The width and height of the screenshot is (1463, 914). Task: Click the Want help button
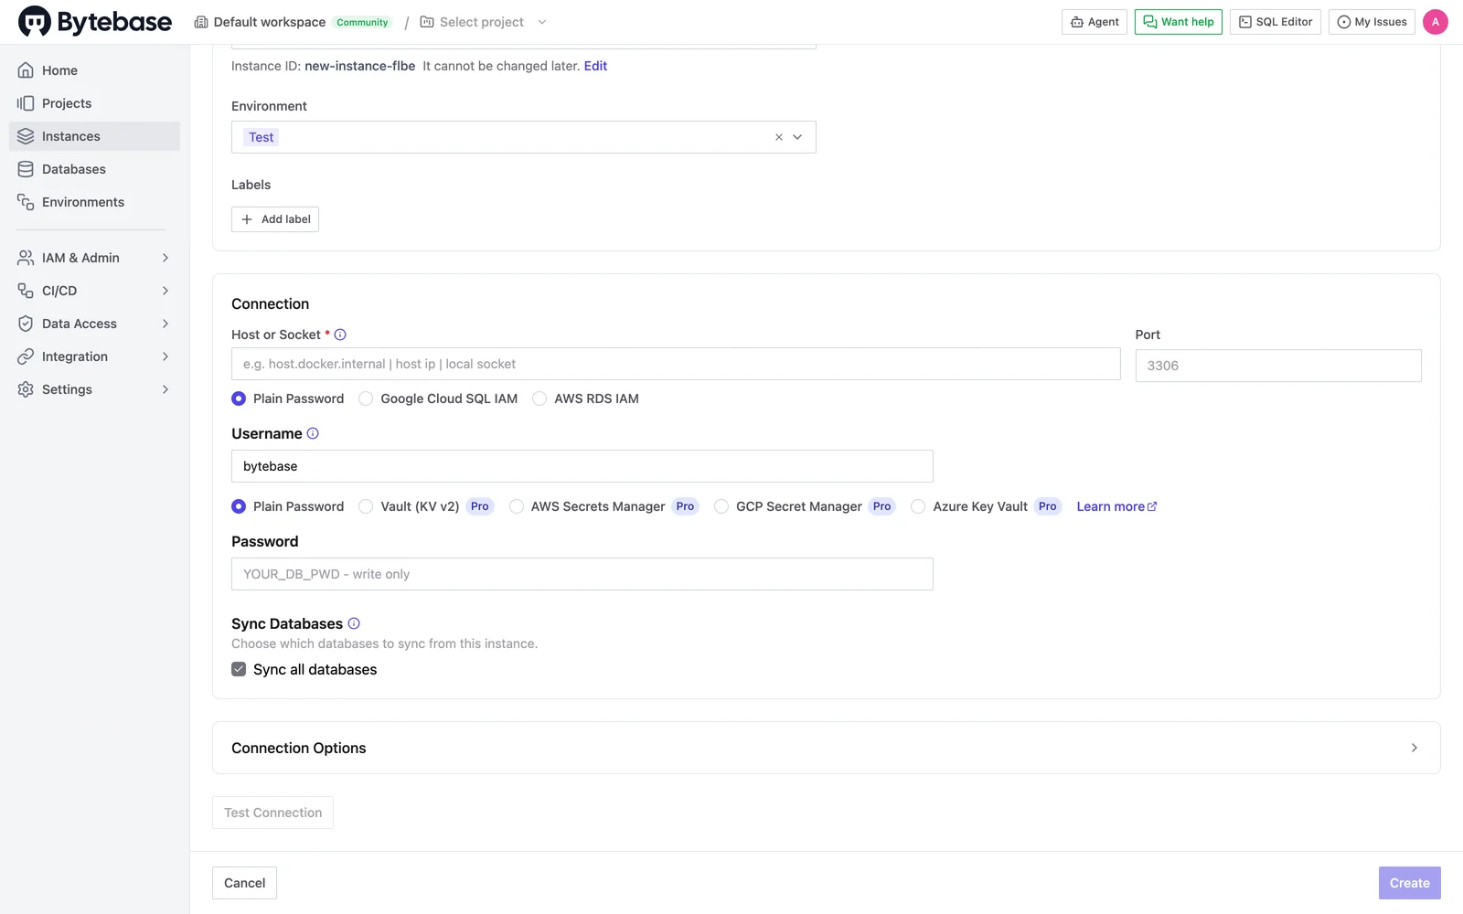tap(1178, 22)
